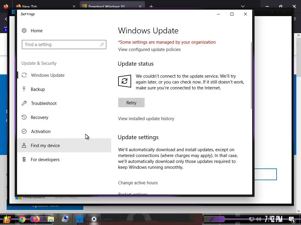Image resolution: width=301 pixels, height=225 pixels.
Task: Open Home in Settings sidebar
Action: tap(36, 30)
